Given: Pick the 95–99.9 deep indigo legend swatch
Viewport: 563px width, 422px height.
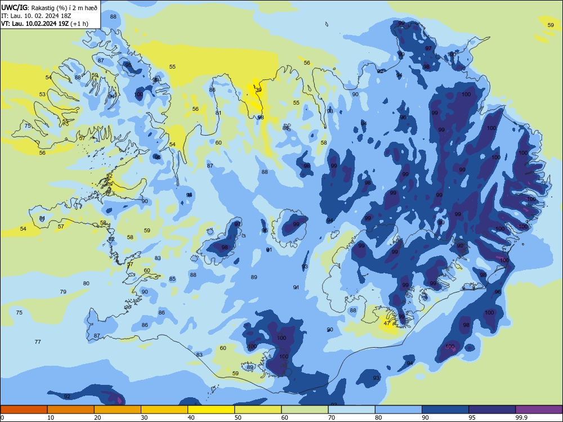Looking at the screenshot, I should pos(492,410).
